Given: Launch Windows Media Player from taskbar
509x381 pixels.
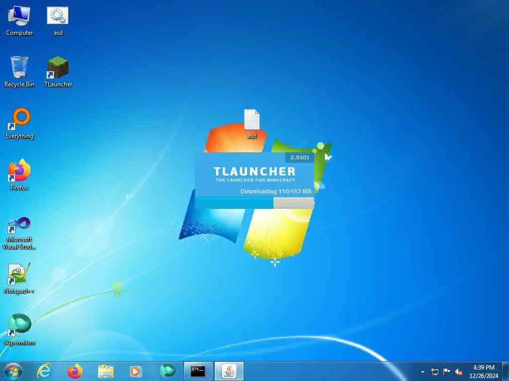Looking at the screenshot, I should tap(136, 371).
